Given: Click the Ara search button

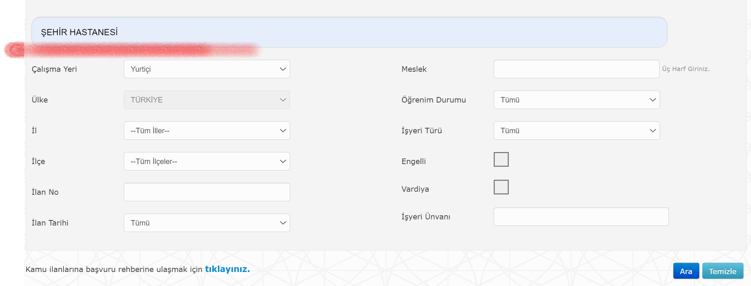Looking at the screenshot, I should 686,271.
